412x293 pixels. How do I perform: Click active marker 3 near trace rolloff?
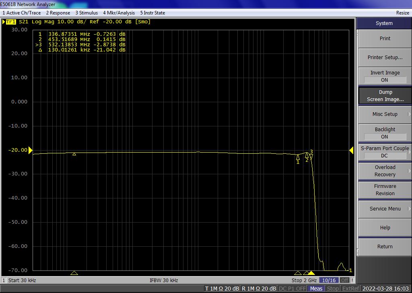311,157
